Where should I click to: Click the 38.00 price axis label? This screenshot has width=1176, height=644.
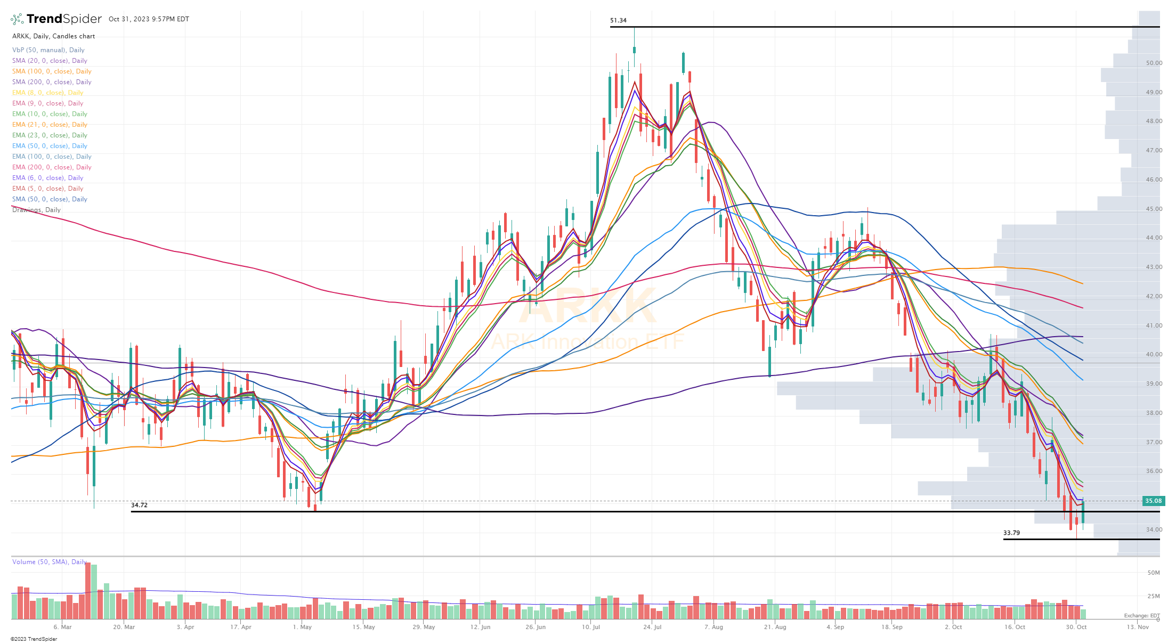coord(1154,413)
